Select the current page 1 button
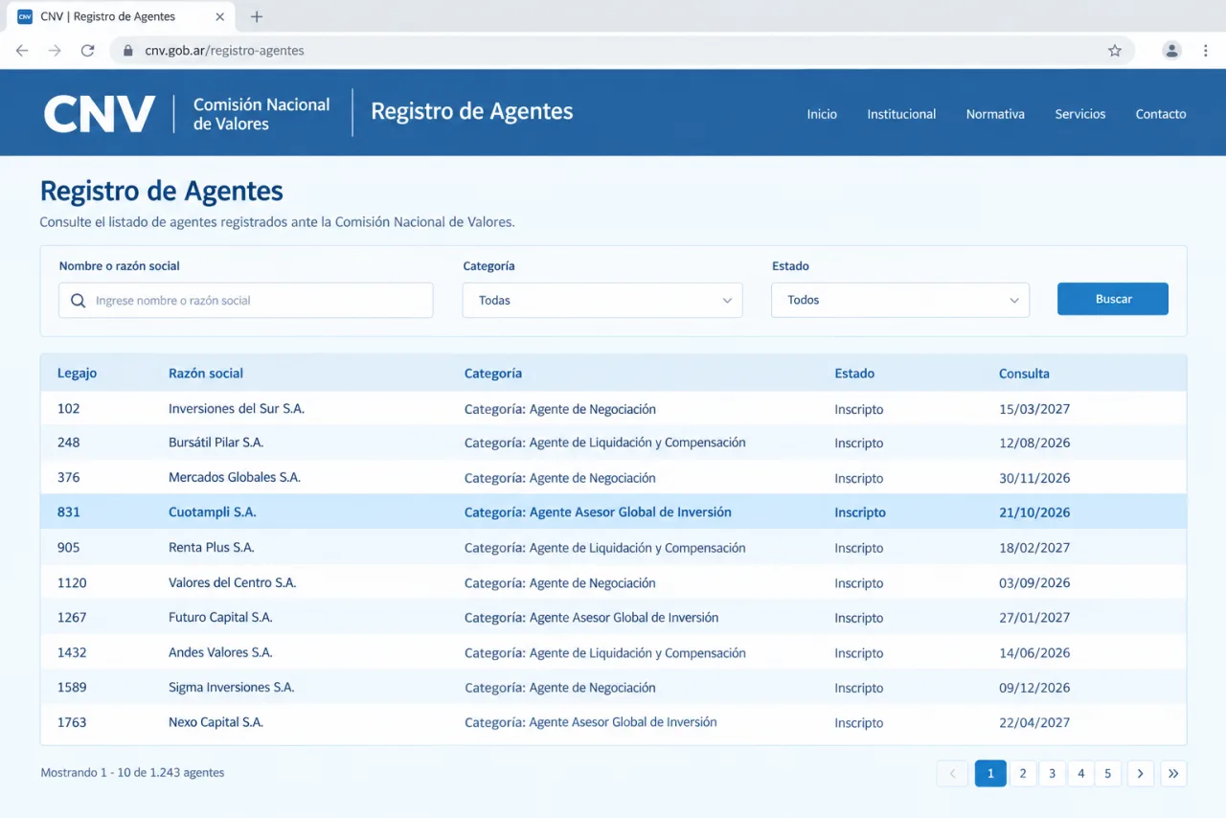This screenshot has height=818, width=1226. pos(990,773)
